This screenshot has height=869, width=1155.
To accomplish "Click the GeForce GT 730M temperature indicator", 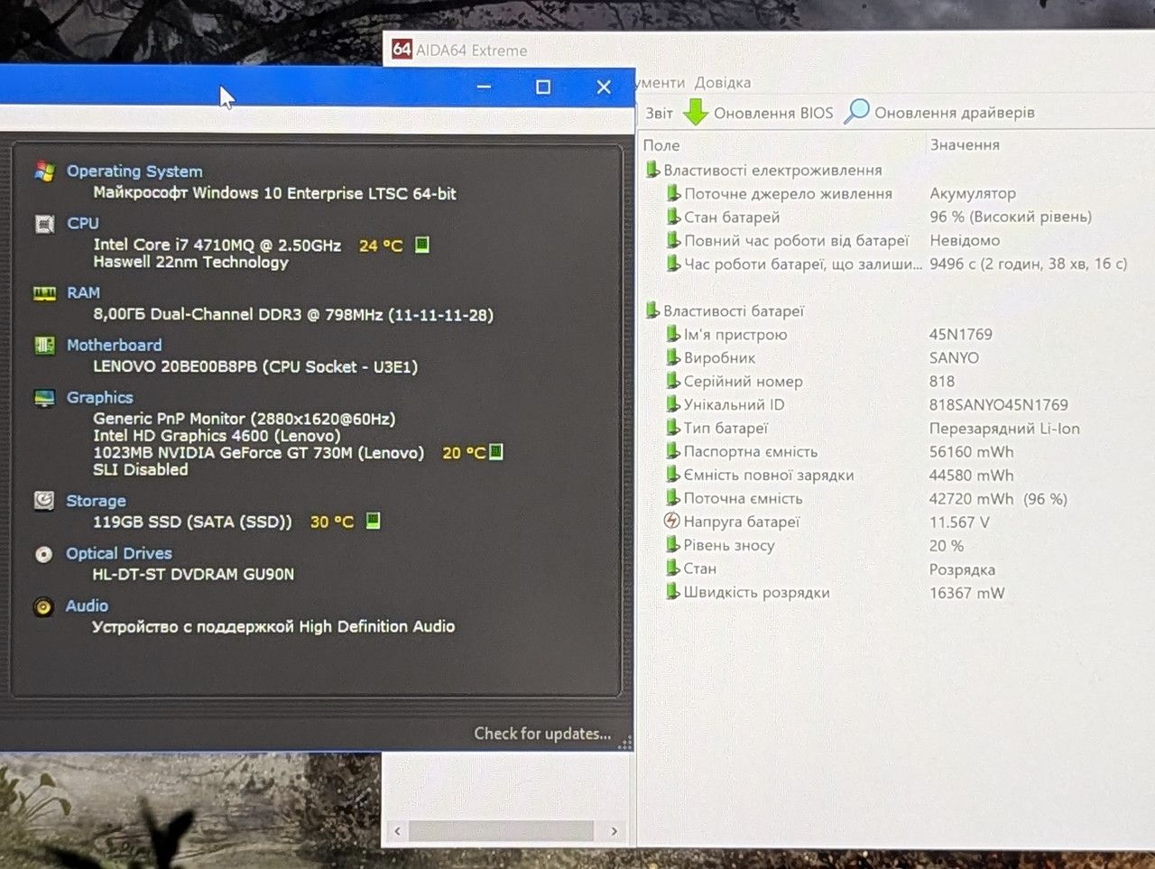I will pyautogui.click(x=495, y=452).
